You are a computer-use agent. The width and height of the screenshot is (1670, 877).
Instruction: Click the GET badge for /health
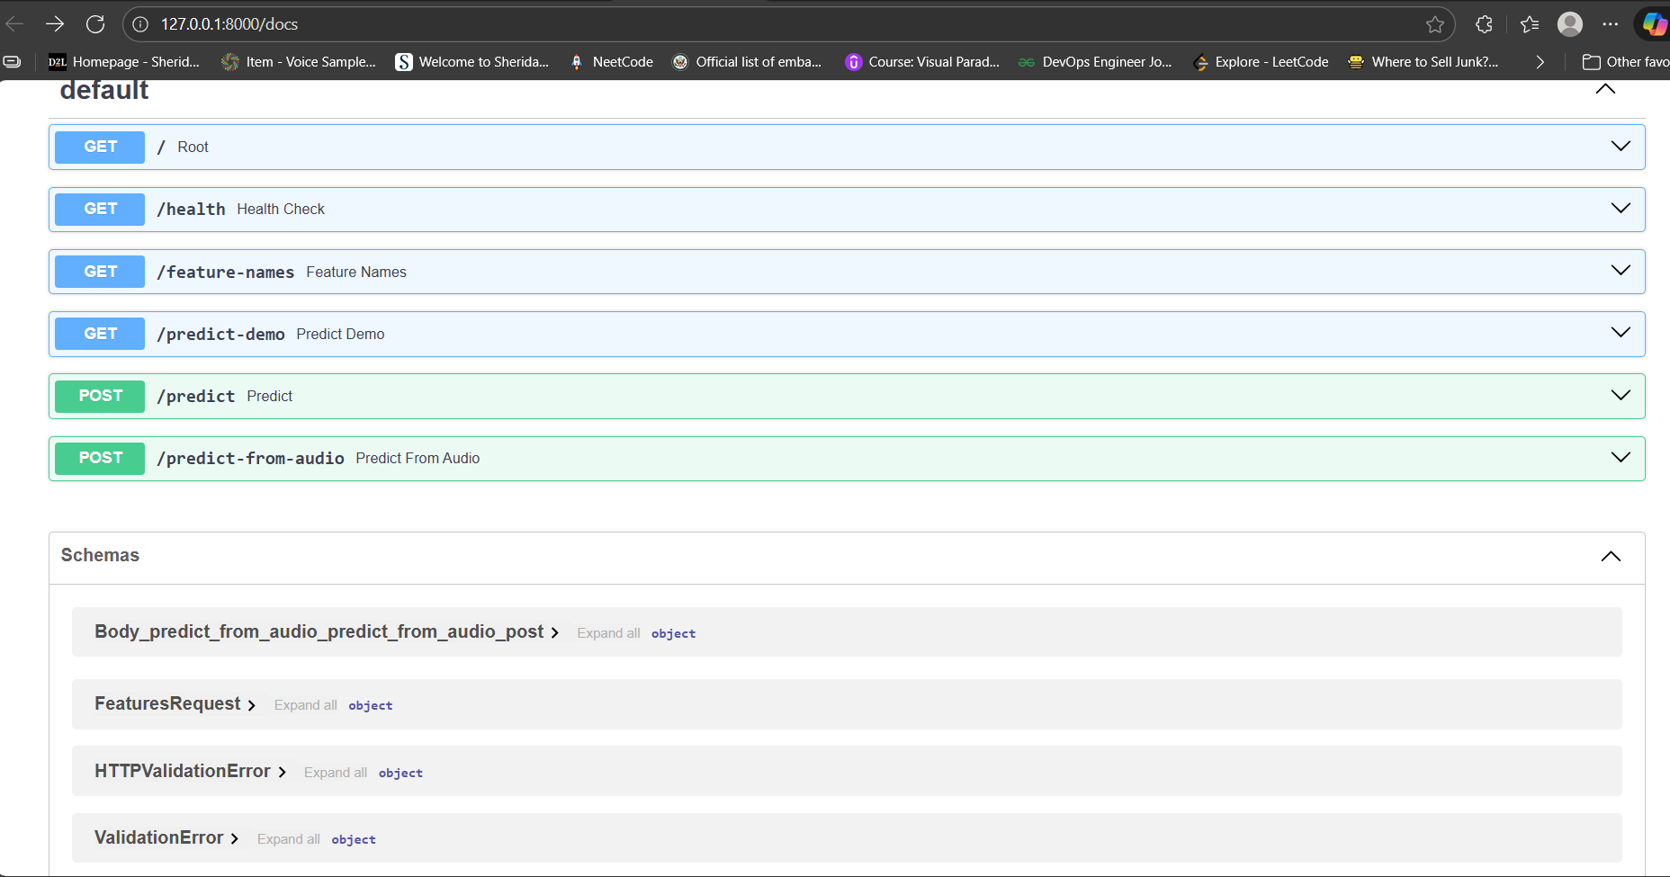[100, 209]
